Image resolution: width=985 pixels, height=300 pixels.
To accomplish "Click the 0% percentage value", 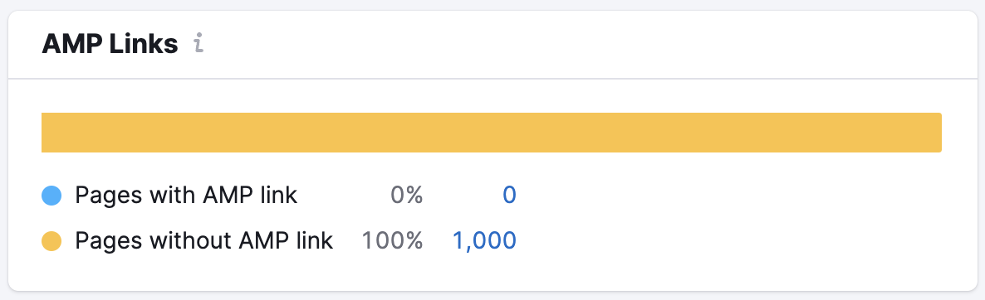I will point(406,196).
